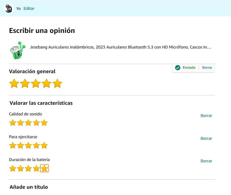Clear the Calidad de sonido rating with Borrar

206,116
